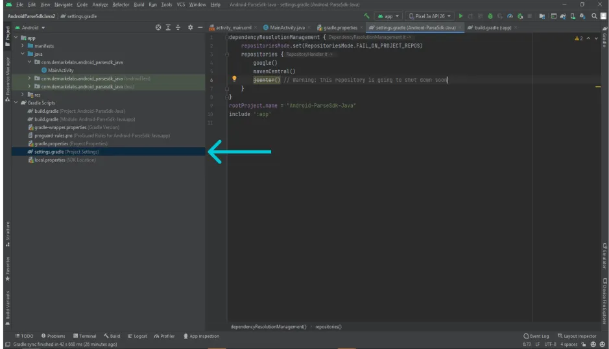This screenshot has width=609, height=349.
Task: Open the Pixel 3a API 26 device dropdown
Action: click(x=429, y=16)
